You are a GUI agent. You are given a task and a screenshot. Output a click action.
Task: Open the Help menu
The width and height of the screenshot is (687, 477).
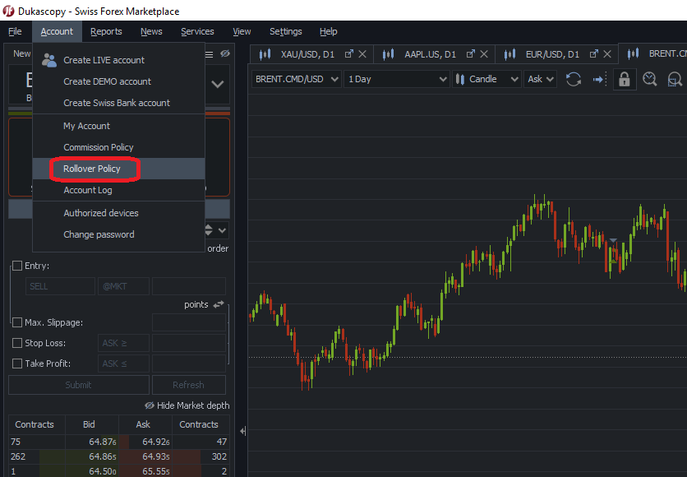328,31
